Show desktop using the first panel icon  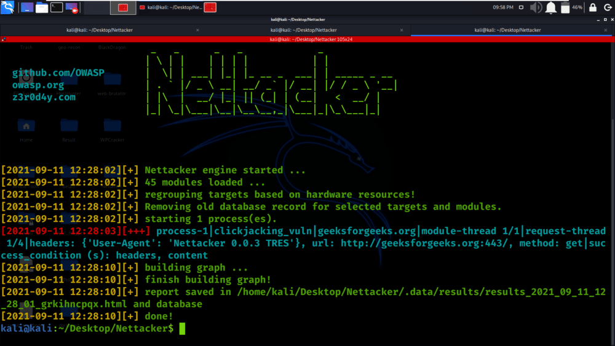(27, 8)
